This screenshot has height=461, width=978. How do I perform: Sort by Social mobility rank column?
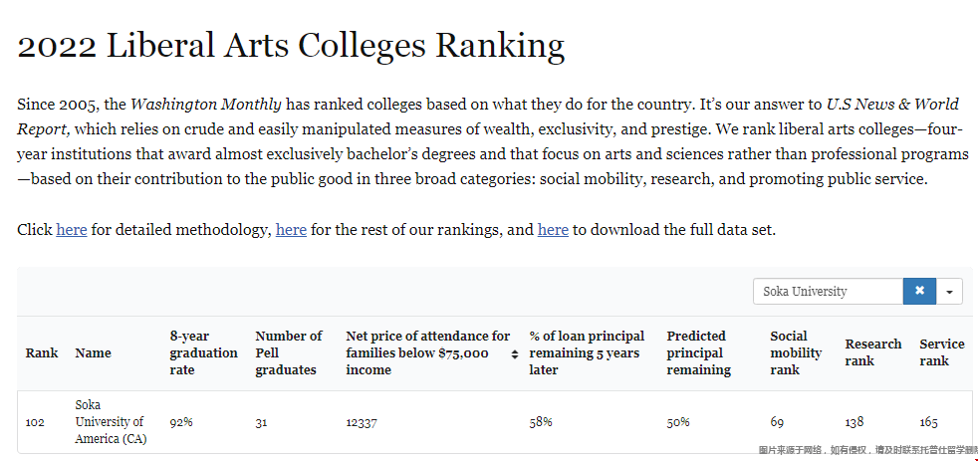pos(796,353)
